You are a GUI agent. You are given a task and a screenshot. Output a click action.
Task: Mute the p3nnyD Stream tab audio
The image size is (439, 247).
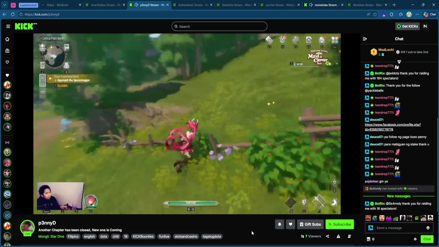[137, 5]
